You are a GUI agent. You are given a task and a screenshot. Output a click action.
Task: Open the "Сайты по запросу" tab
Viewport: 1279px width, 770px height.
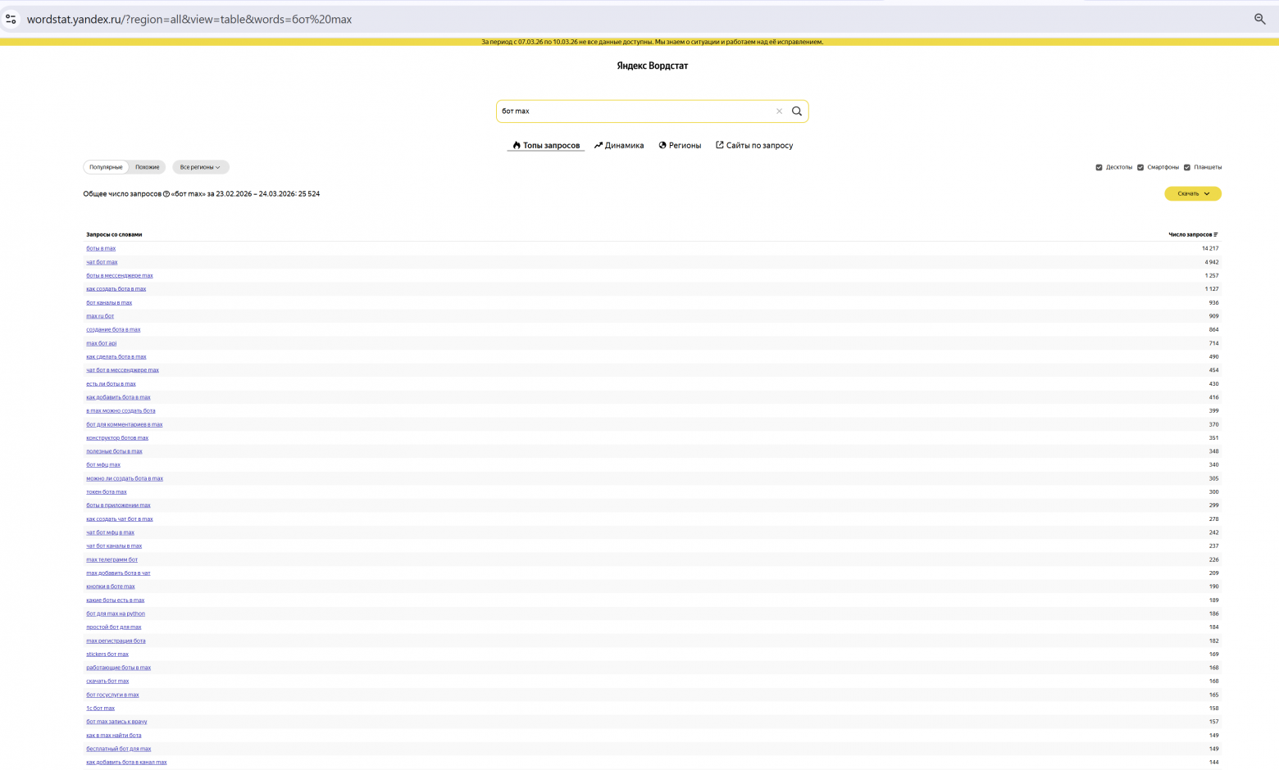click(754, 146)
